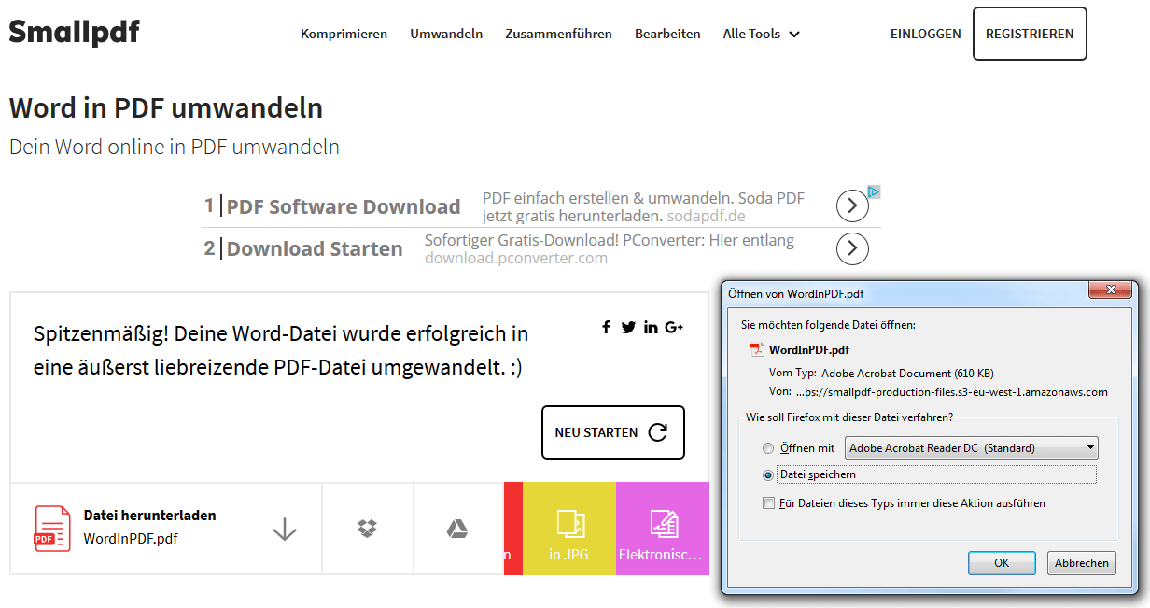The image size is (1150, 608).
Task: Click the Smallpdf logo
Action: pyautogui.click(x=75, y=33)
